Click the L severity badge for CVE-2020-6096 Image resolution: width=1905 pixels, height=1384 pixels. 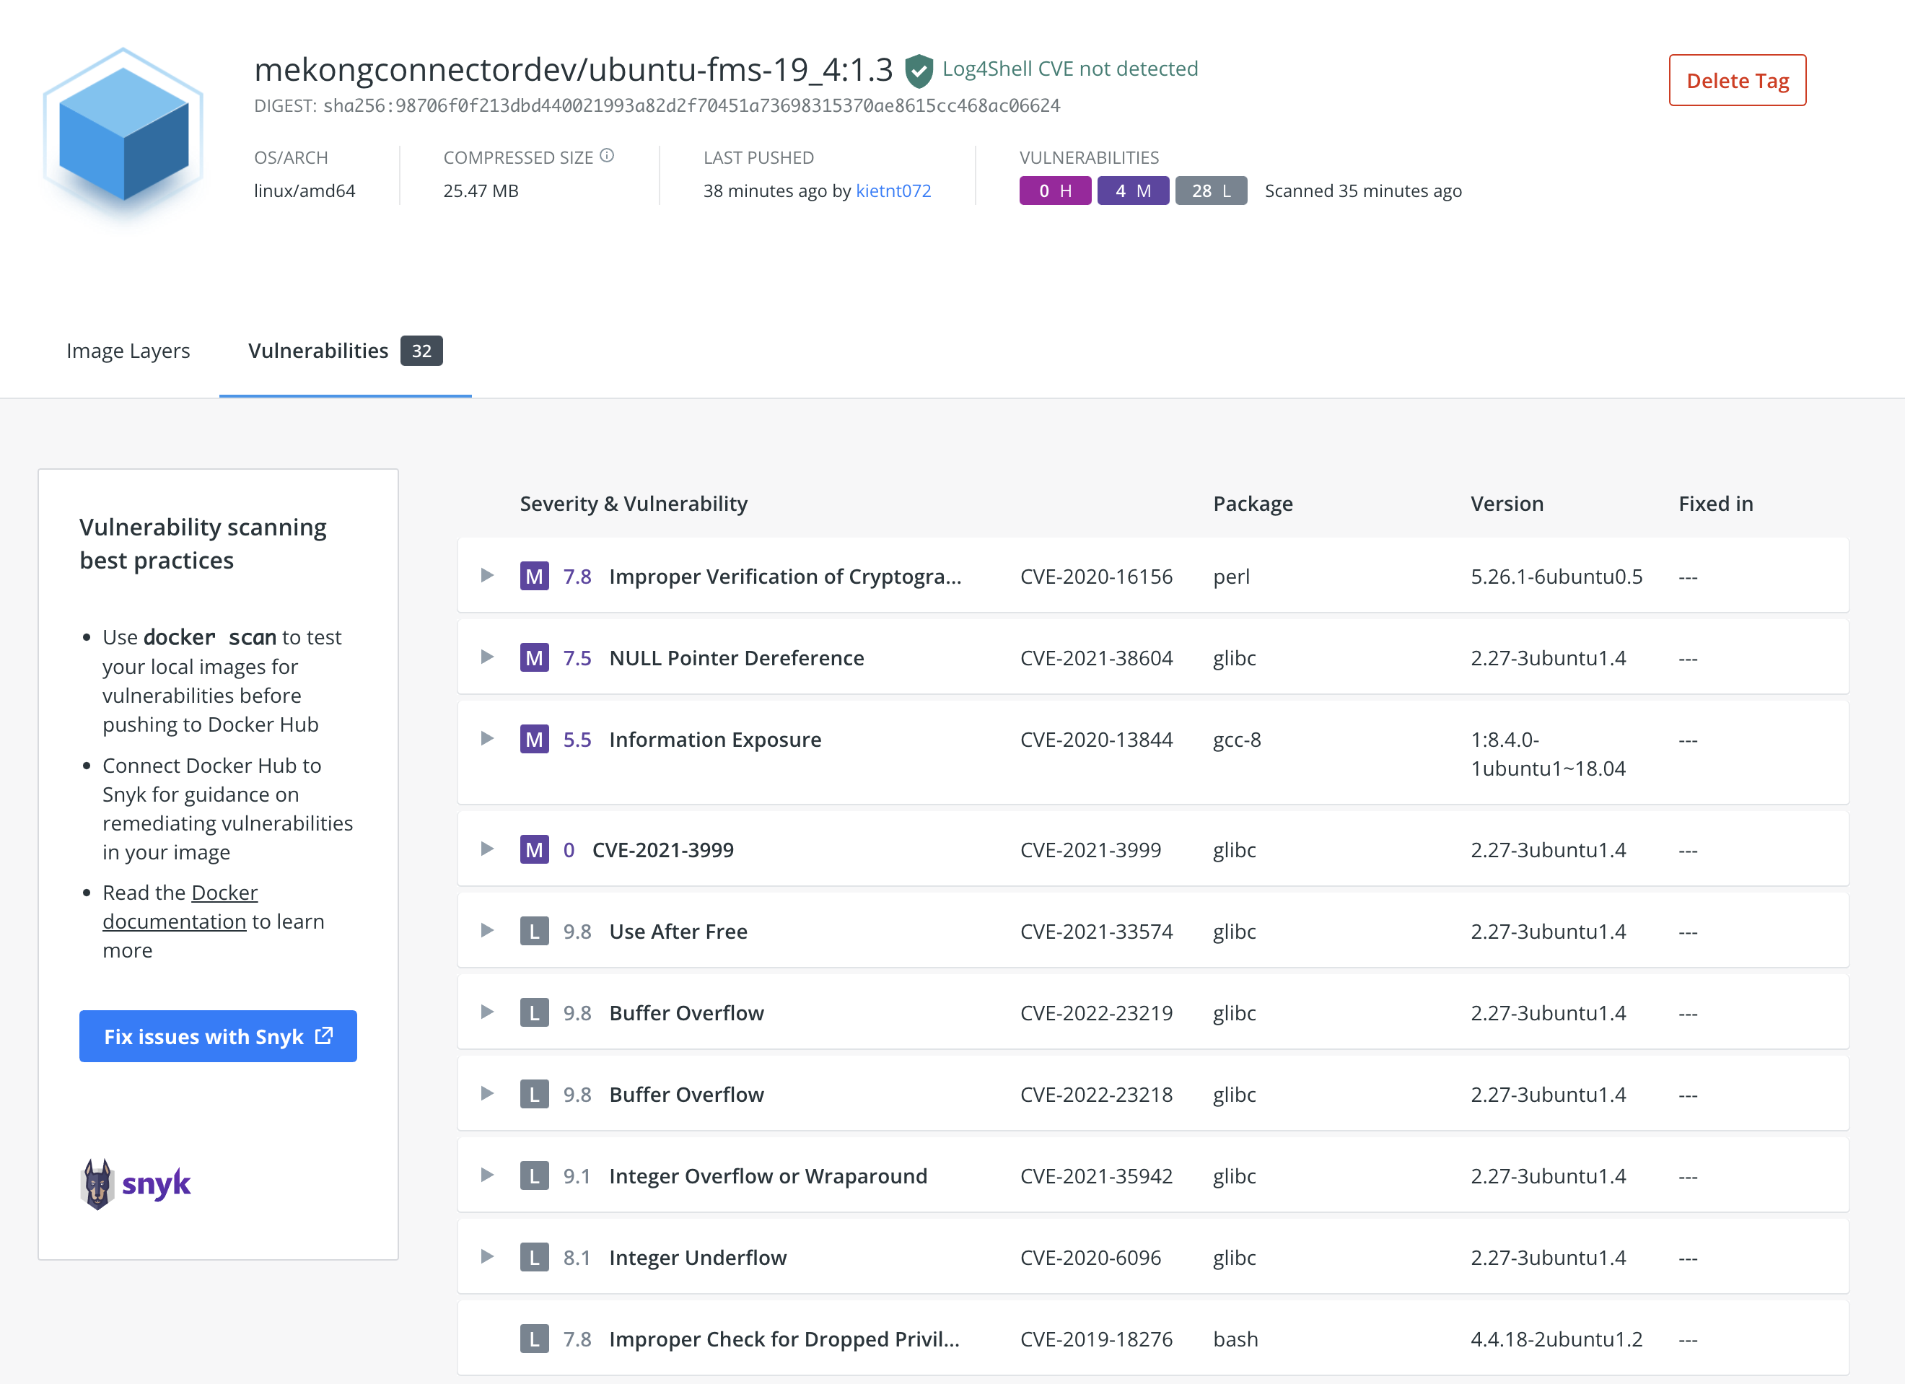(x=534, y=1256)
